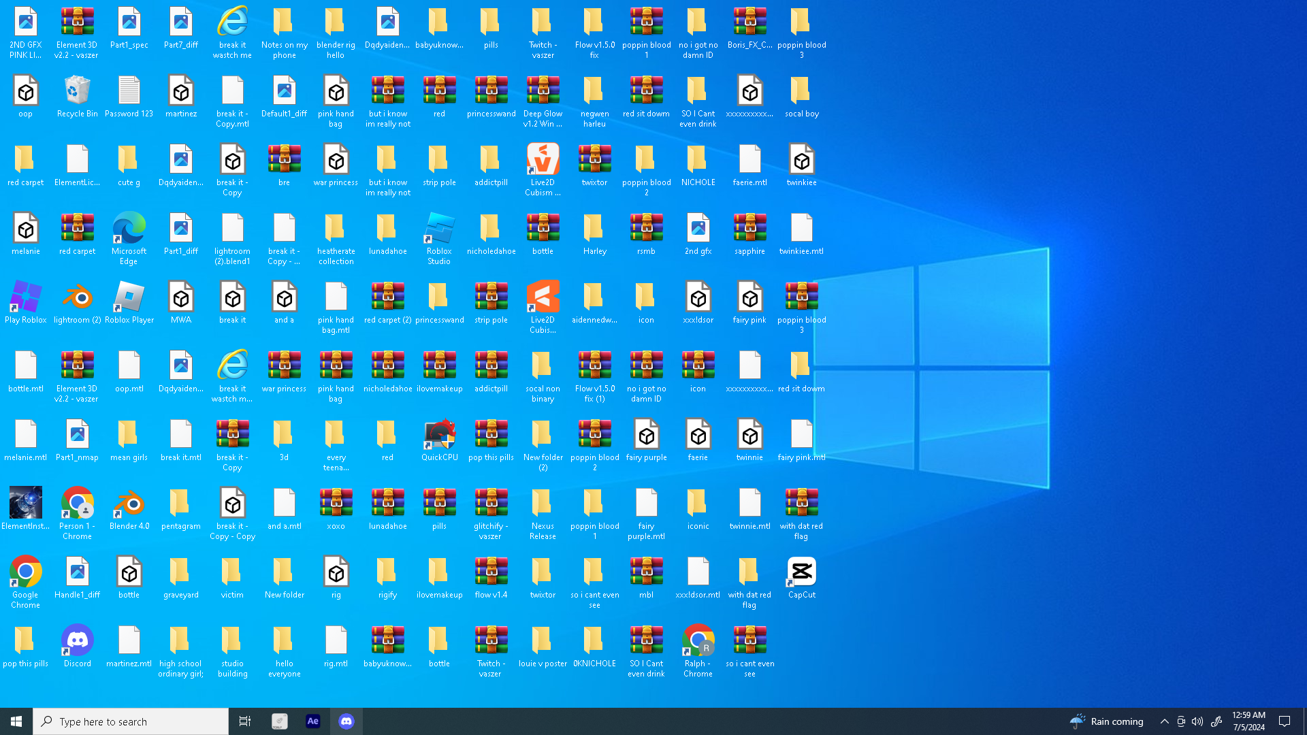
Task: Click the taskbar search box
Action: 131,721
